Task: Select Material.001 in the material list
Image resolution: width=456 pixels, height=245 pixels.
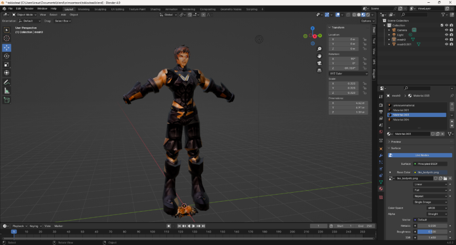Action: (401, 110)
